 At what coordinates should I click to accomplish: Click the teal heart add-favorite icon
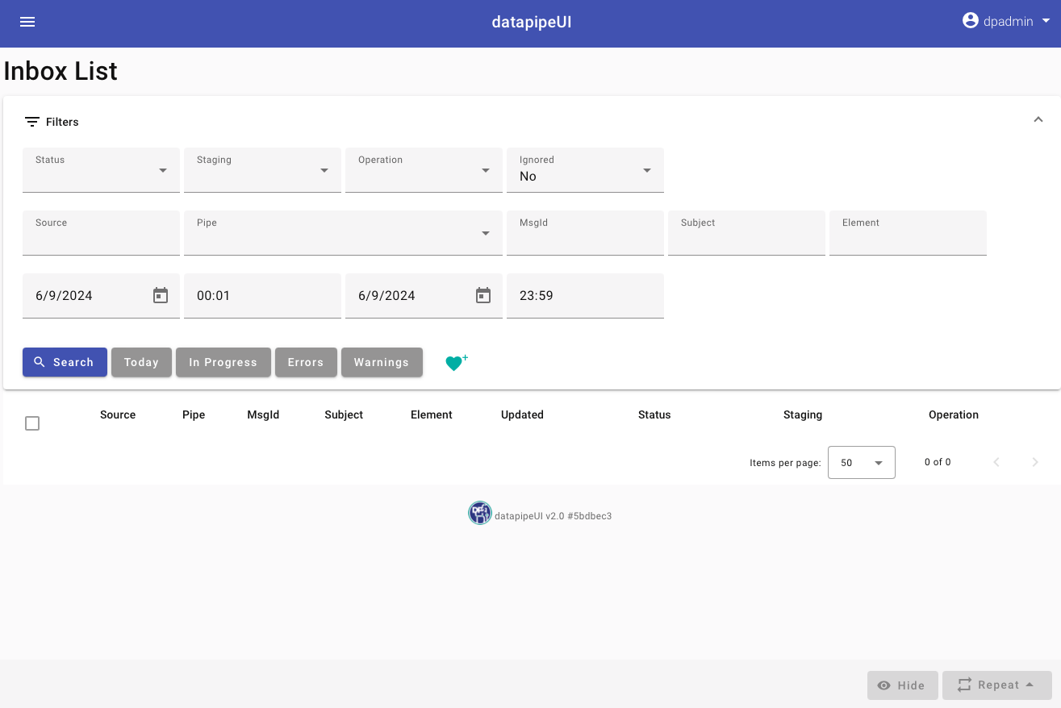[x=456, y=363]
